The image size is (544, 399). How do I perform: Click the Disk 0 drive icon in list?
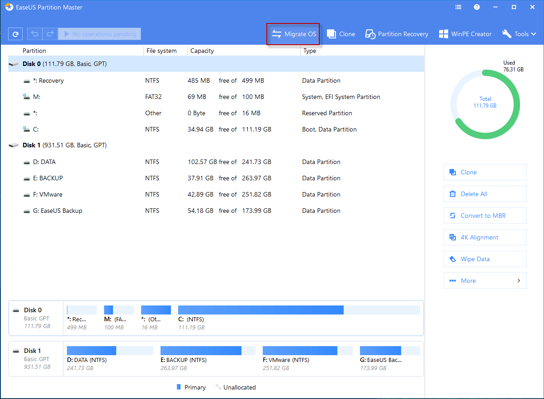point(14,64)
